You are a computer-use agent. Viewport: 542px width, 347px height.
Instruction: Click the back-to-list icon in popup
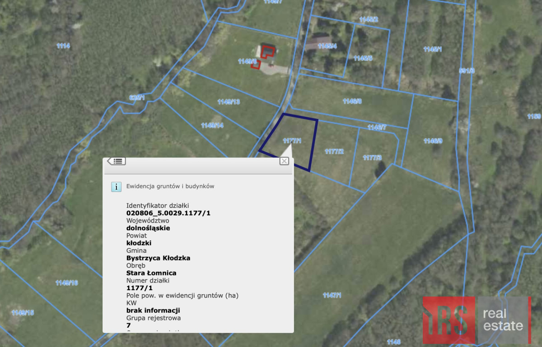[x=117, y=161]
